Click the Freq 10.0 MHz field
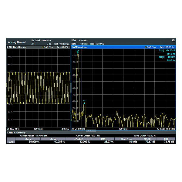182x182 pixels. (97, 44)
